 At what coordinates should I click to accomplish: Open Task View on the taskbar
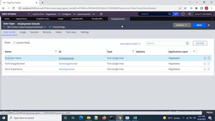(73, 118)
